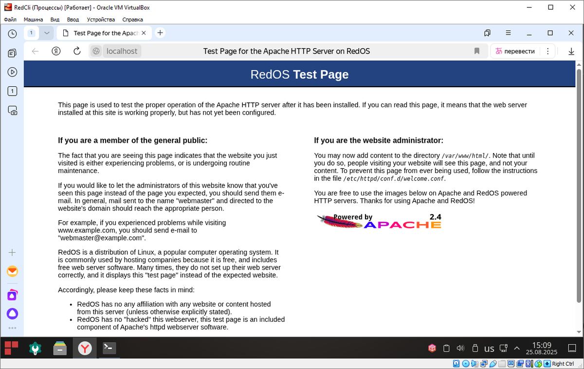Switch keyboard layout via us indicator
Viewport: 584px width, 369px height.
pyautogui.click(x=489, y=349)
